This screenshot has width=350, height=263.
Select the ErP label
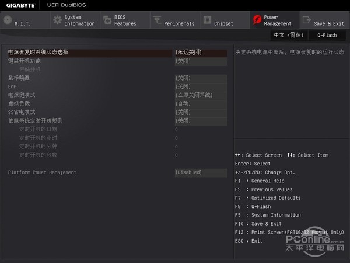coord(12,86)
